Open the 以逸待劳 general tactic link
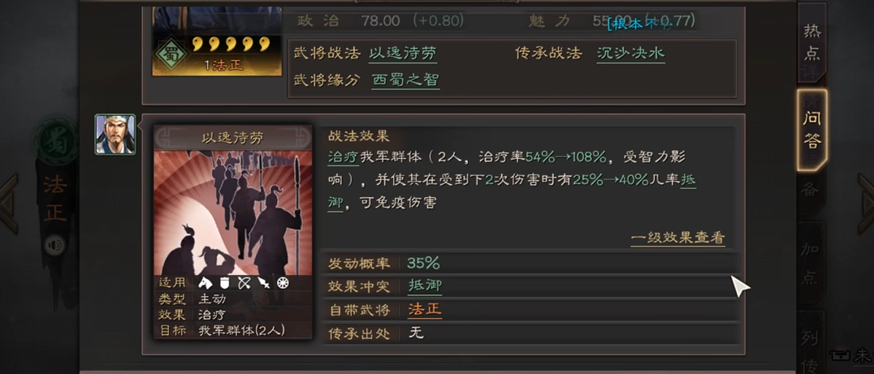The width and height of the screenshot is (874, 374). [403, 54]
